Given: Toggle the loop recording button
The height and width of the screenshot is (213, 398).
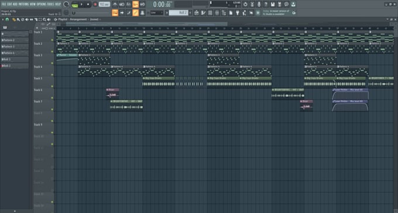Looking at the screenshot, I should 142,4.
